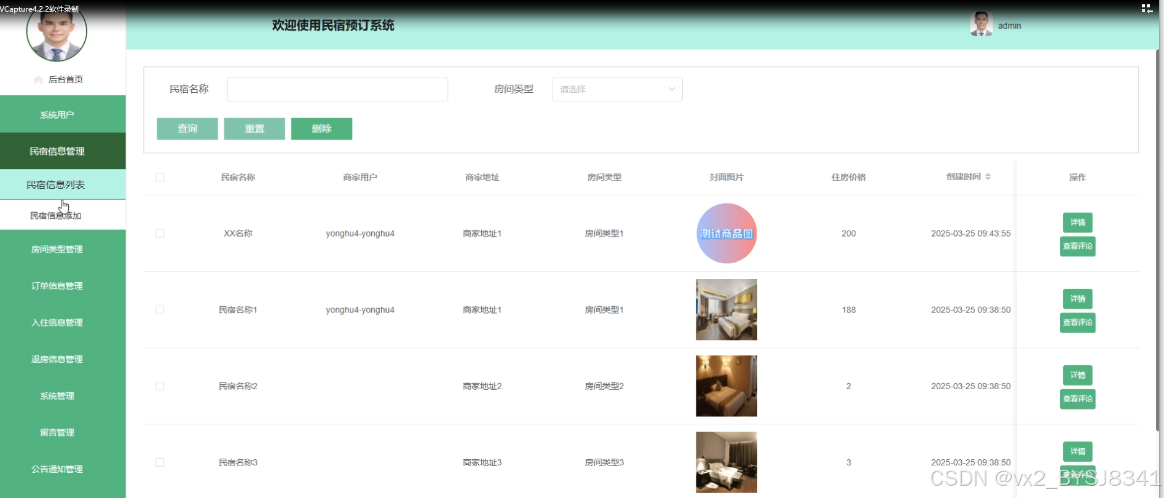This screenshot has width=1164, height=498.
Task: Open 民宿信息添加 submenu item
Action: pos(63,215)
